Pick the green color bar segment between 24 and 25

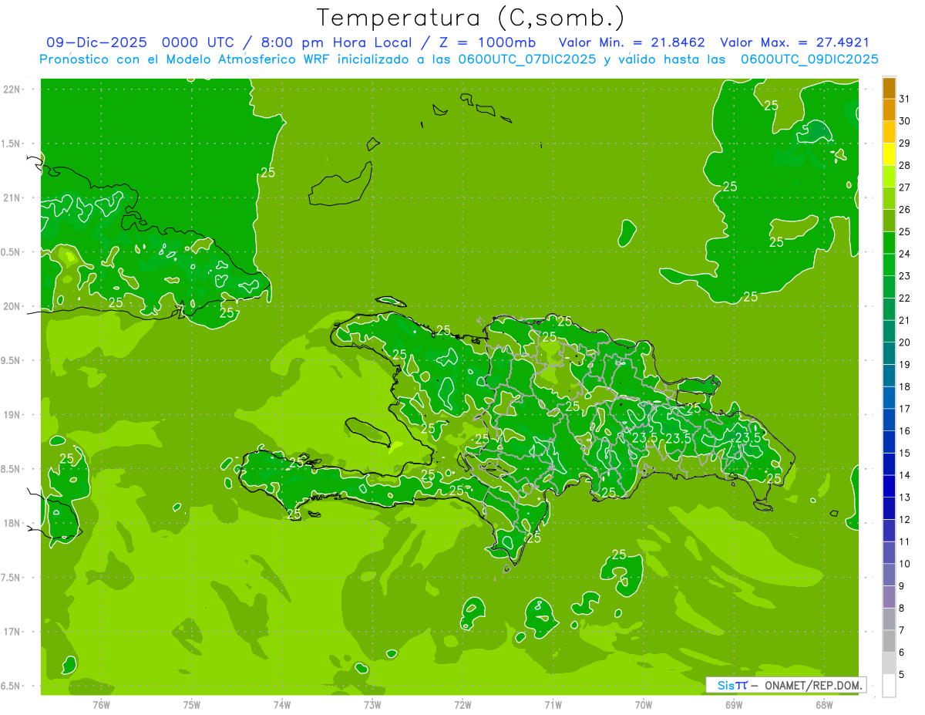pyautogui.click(x=889, y=243)
